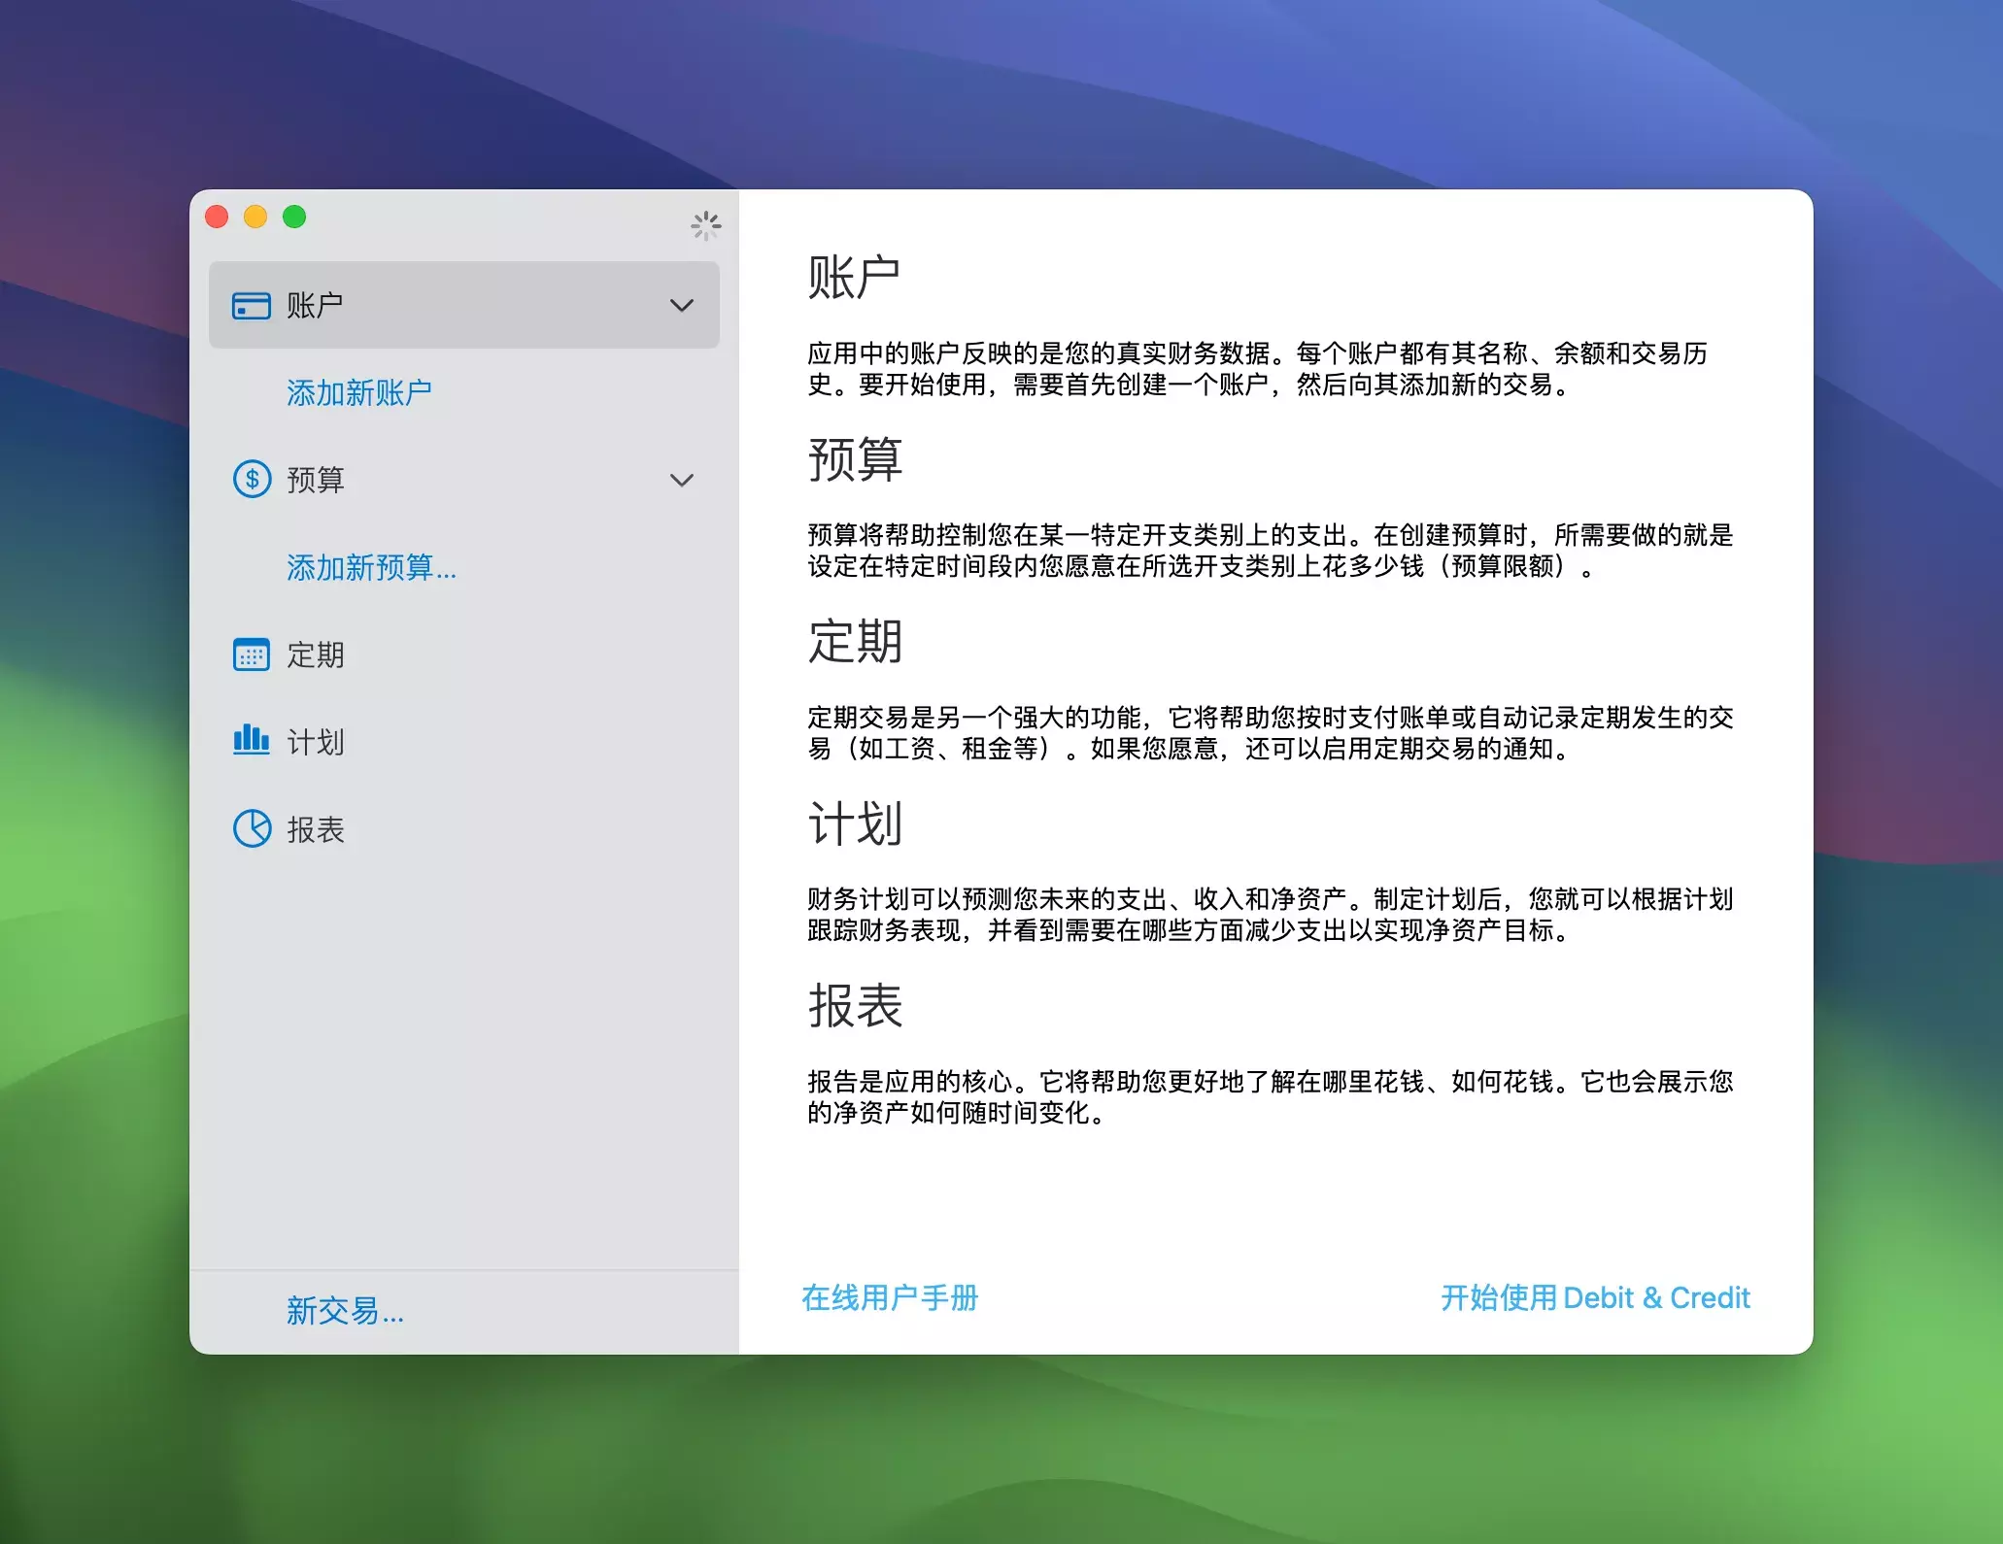Open the 计划 sidebar section
Image resolution: width=2003 pixels, height=1544 pixels.
point(315,742)
